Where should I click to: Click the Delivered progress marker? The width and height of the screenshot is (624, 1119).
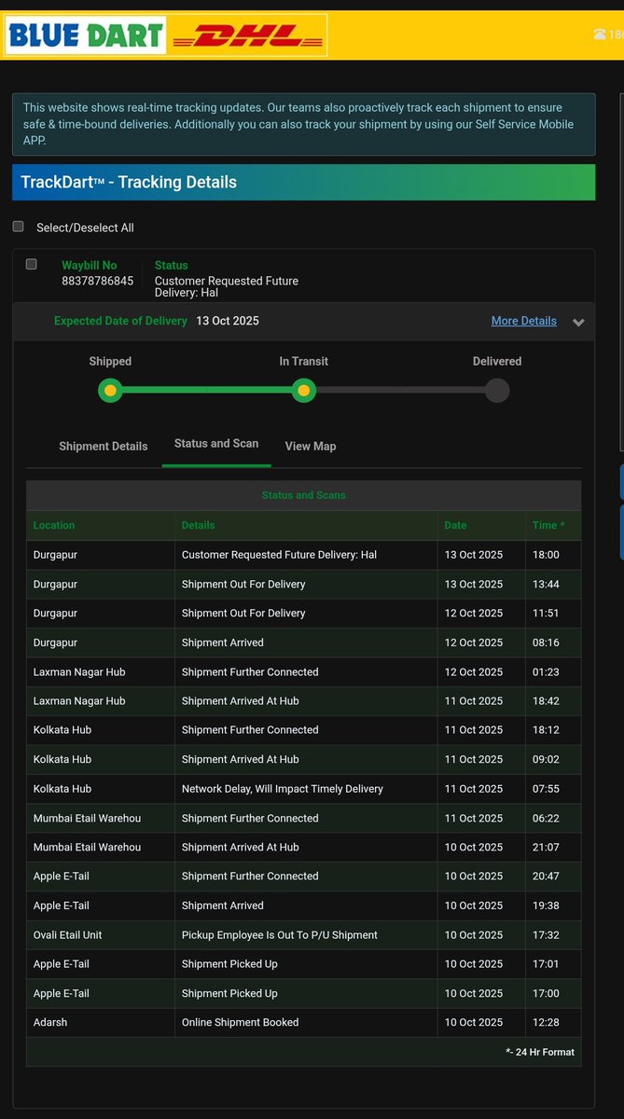coord(497,390)
